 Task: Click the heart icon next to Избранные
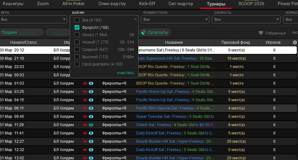click(x=261, y=33)
